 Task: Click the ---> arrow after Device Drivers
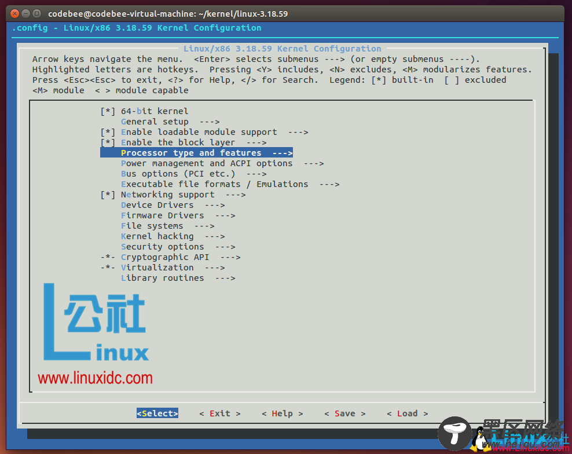coord(214,205)
